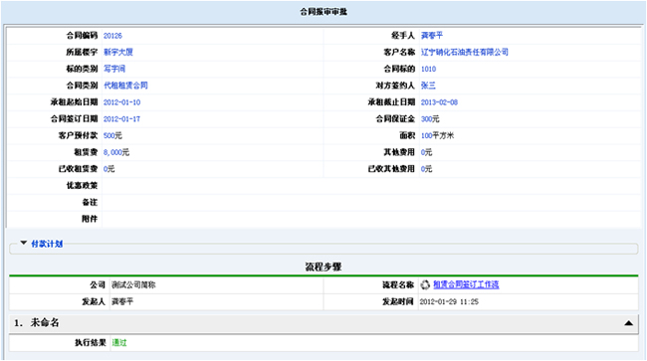The image size is (647, 361).
Task: Click company value 测试公司简称
Action: tap(133, 285)
